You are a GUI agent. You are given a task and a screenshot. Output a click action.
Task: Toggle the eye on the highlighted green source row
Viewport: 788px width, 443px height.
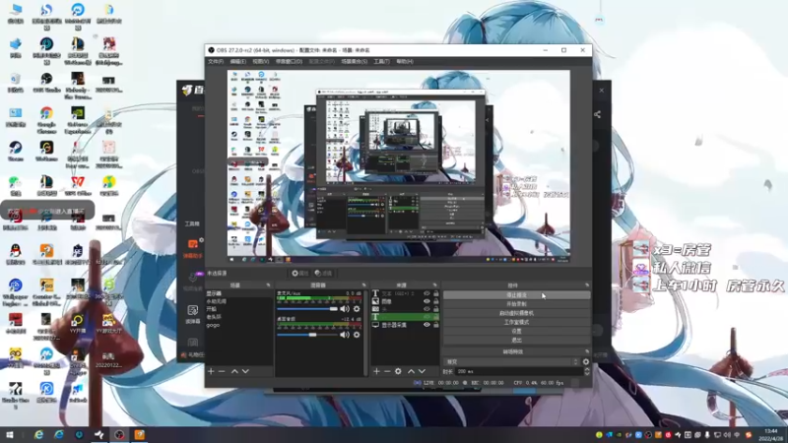427,317
